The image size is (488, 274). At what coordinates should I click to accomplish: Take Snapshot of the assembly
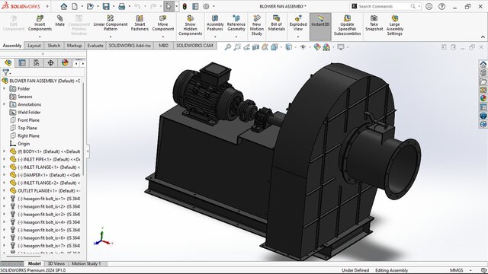coord(374,23)
